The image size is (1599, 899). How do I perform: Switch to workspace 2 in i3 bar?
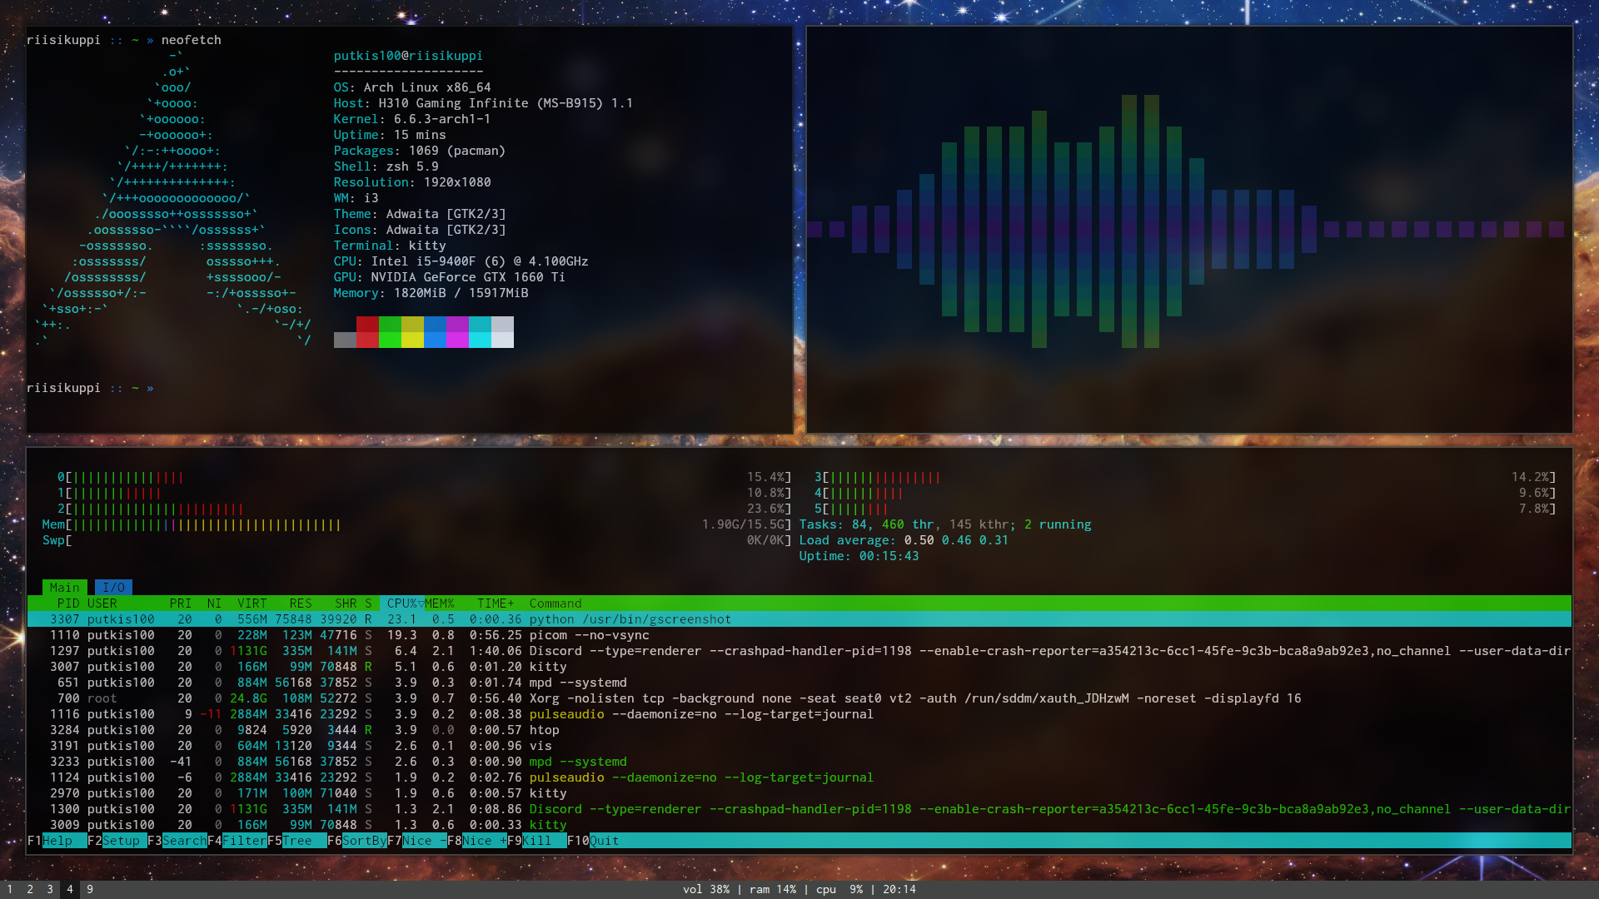tap(30, 890)
